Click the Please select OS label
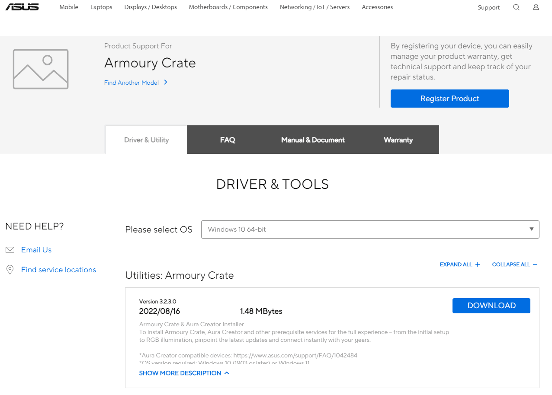Screen dimensions: 552x395 (159, 229)
